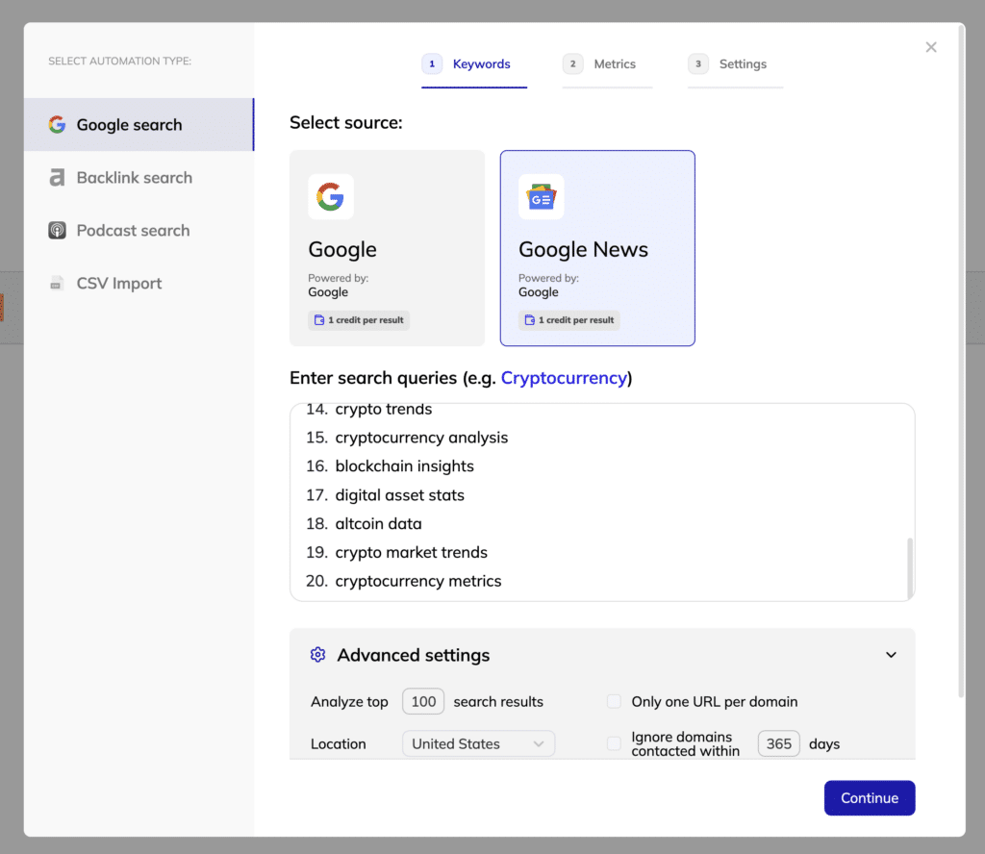Screen dimensions: 985x854
Task: Click the dialog's right-edge scrollbar
Action: [961, 361]
